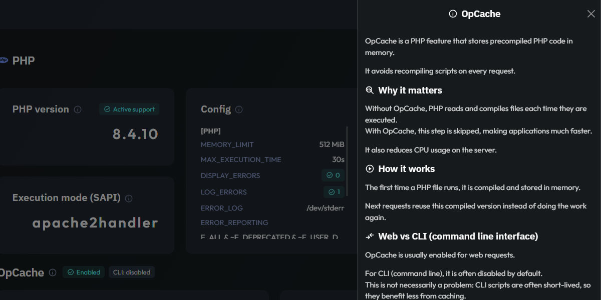This screenshot has height=300, width=601.
Task: Close the OpCache info panel
Action: [591, 14]
